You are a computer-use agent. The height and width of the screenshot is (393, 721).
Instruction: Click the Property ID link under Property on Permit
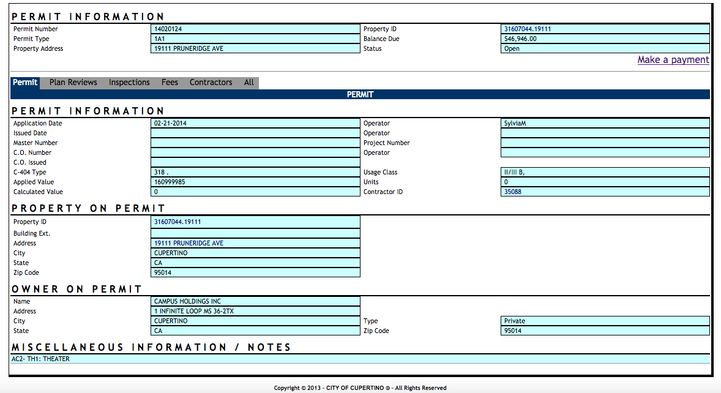pyautogui.click(x=177, y=222)
